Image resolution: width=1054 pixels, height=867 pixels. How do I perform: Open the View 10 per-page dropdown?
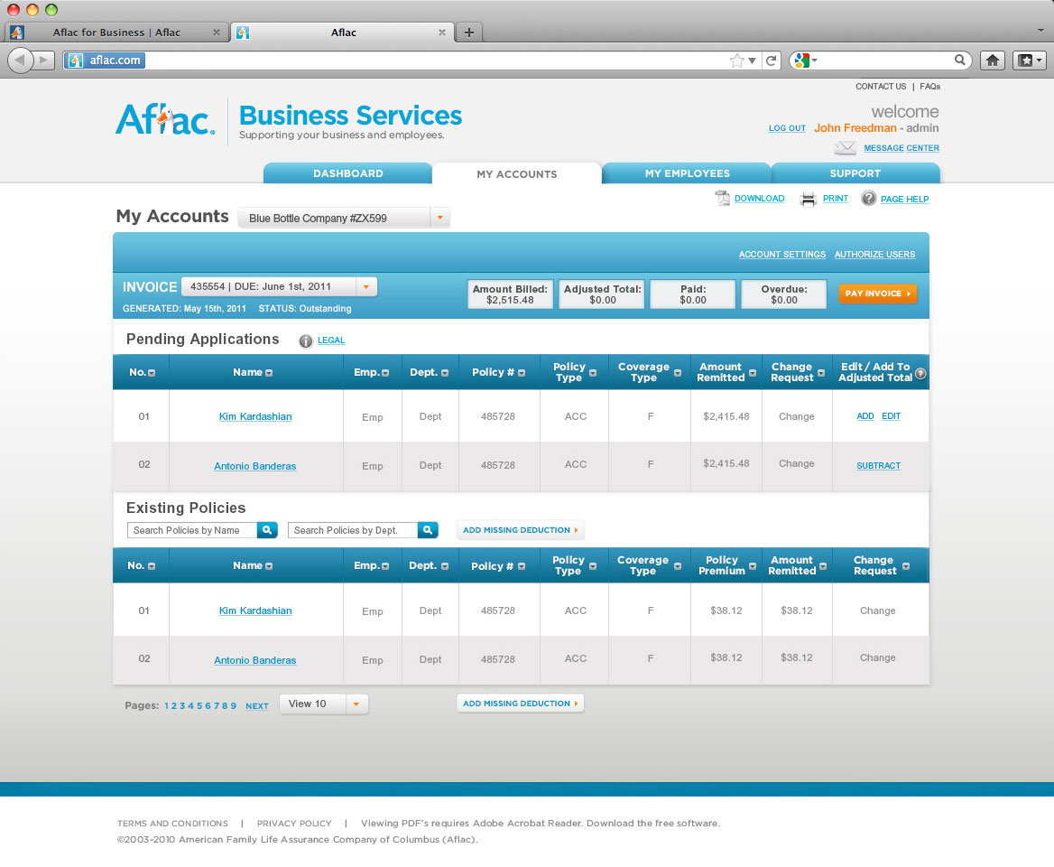pyautogui.click(x=356, y=704)
